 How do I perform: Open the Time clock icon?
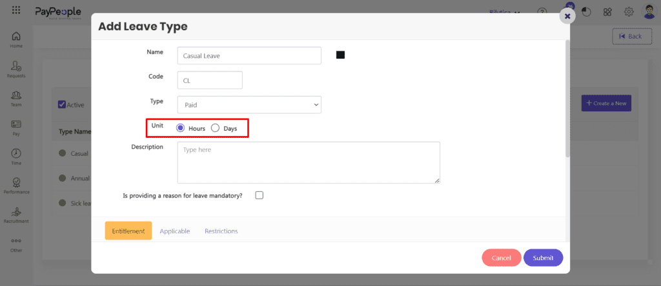coord(16,153)
